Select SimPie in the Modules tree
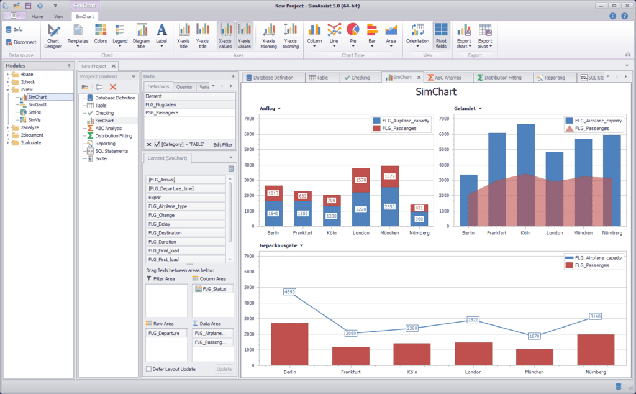Screen dimensions: 636x394 [x=35, y=112]
